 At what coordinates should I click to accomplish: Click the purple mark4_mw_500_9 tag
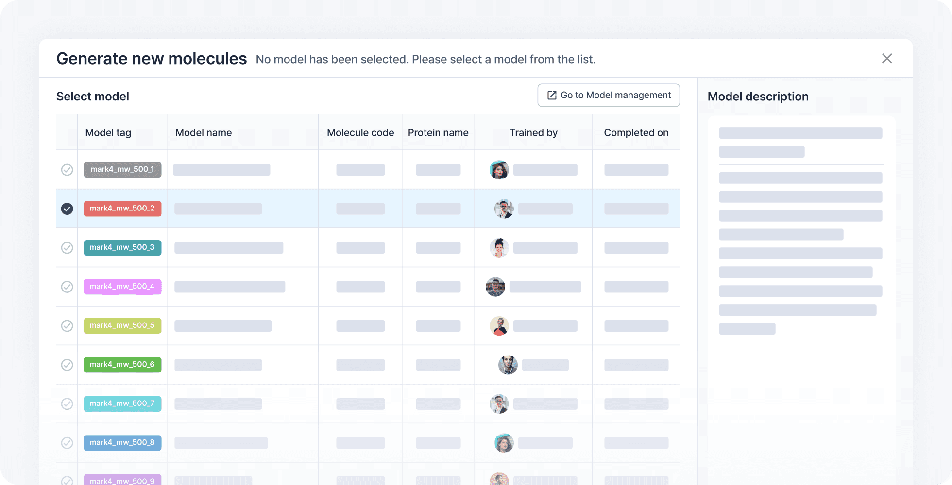122,480
